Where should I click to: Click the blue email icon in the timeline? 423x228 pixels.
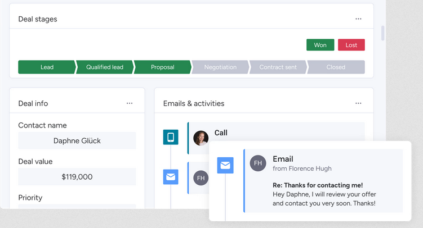pos(171,177)
